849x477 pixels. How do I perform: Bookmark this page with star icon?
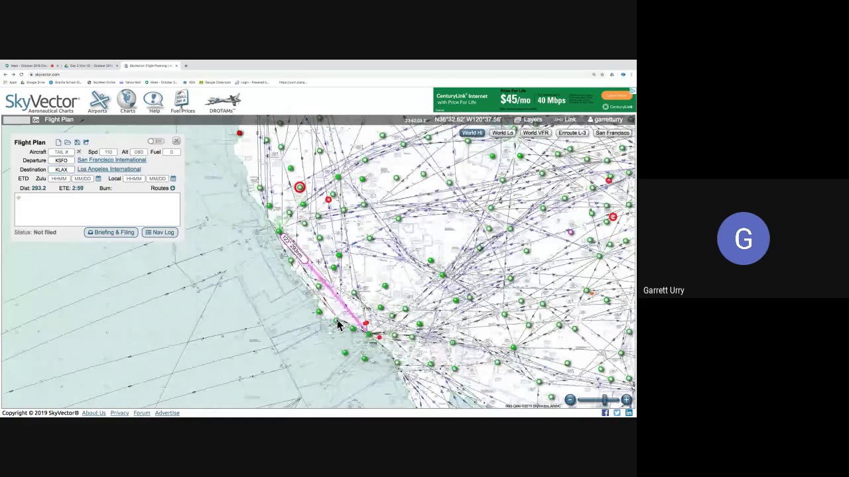[x=602, y=74]
